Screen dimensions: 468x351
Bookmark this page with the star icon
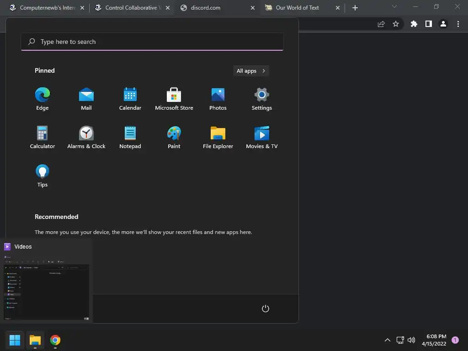(x=396, y=24)
